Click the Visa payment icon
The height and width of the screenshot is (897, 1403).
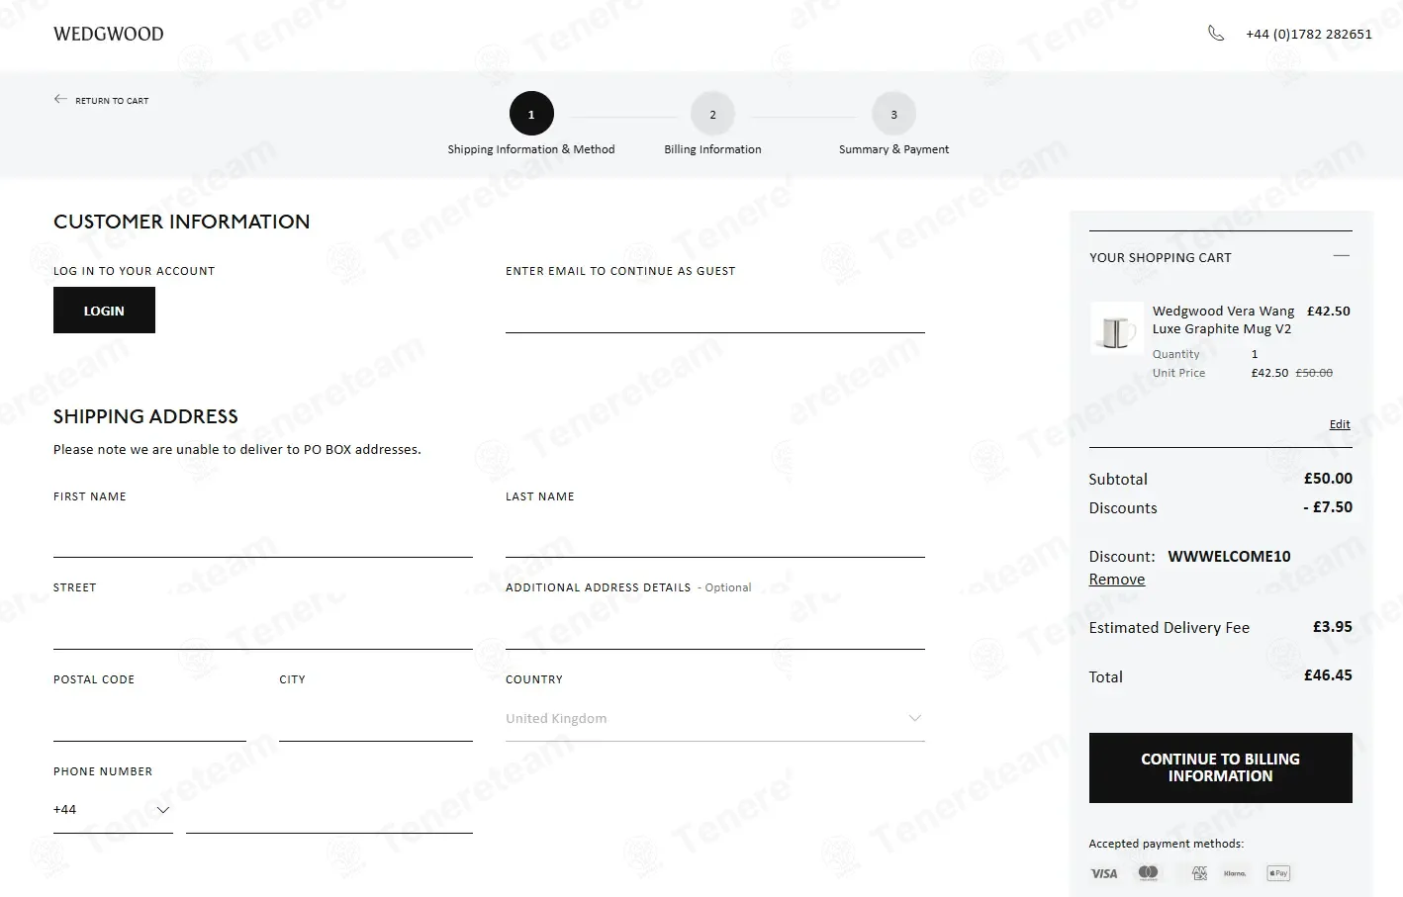point(1103,873)
